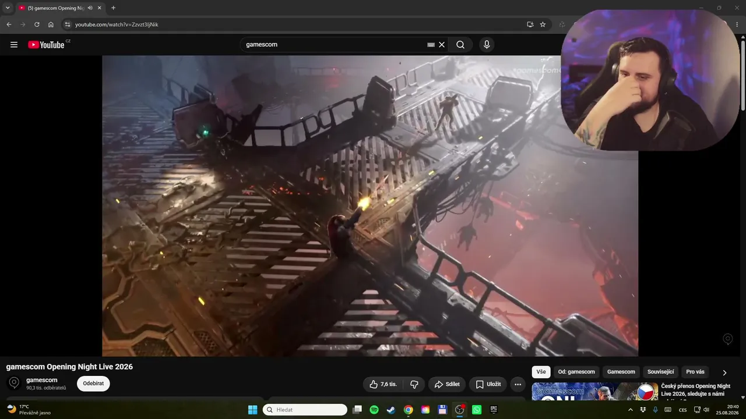
Task: Go to the YouTube home logo
Action: point(47,45)
